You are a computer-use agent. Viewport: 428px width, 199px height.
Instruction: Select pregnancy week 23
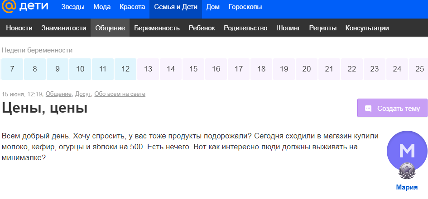[375, 69]
